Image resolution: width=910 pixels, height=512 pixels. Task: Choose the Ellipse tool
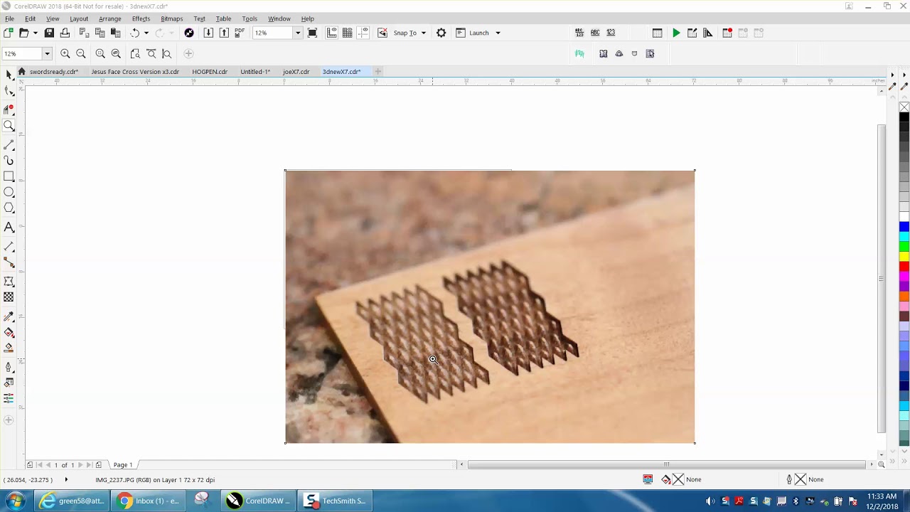click(x=9, y=192)
